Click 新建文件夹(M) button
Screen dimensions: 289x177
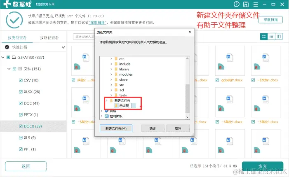coord(116,128)
